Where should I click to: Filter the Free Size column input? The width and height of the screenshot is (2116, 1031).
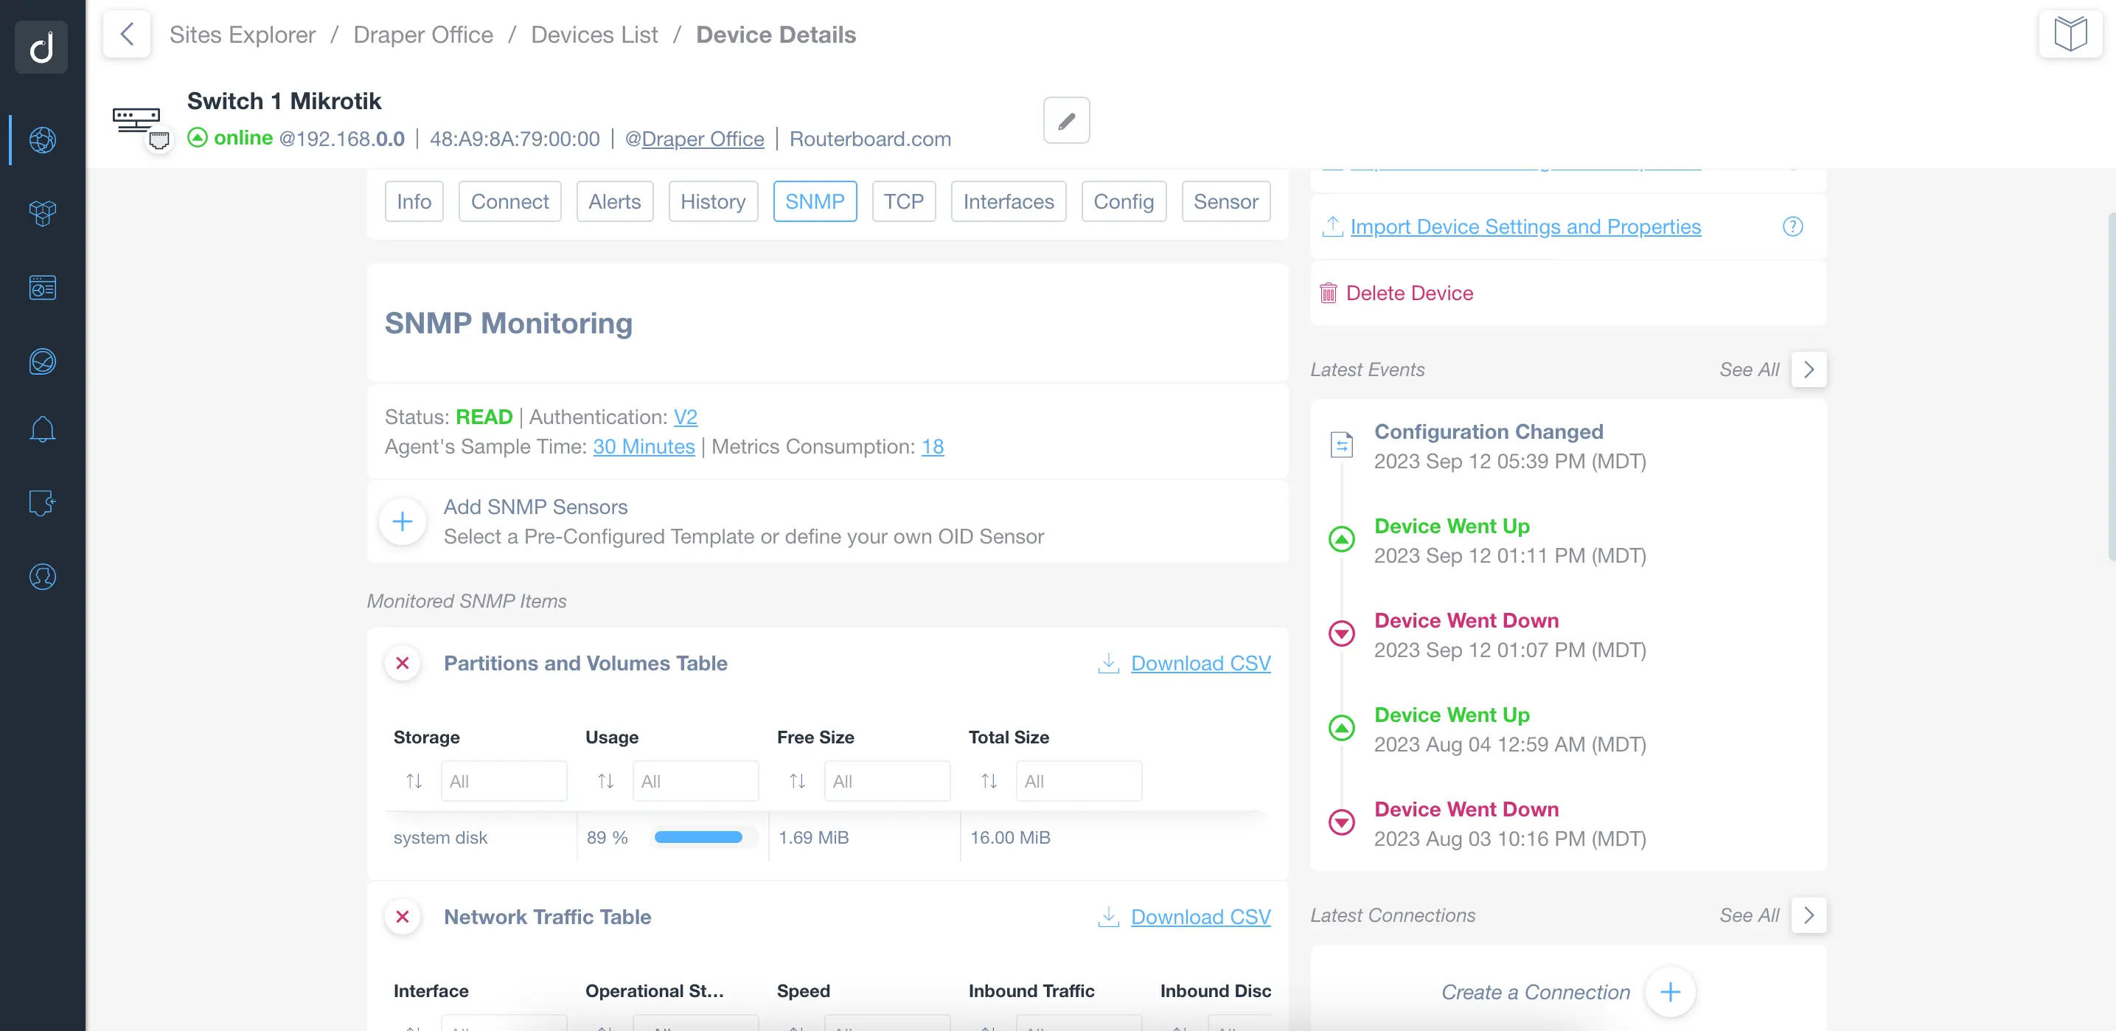click(887, 781)
